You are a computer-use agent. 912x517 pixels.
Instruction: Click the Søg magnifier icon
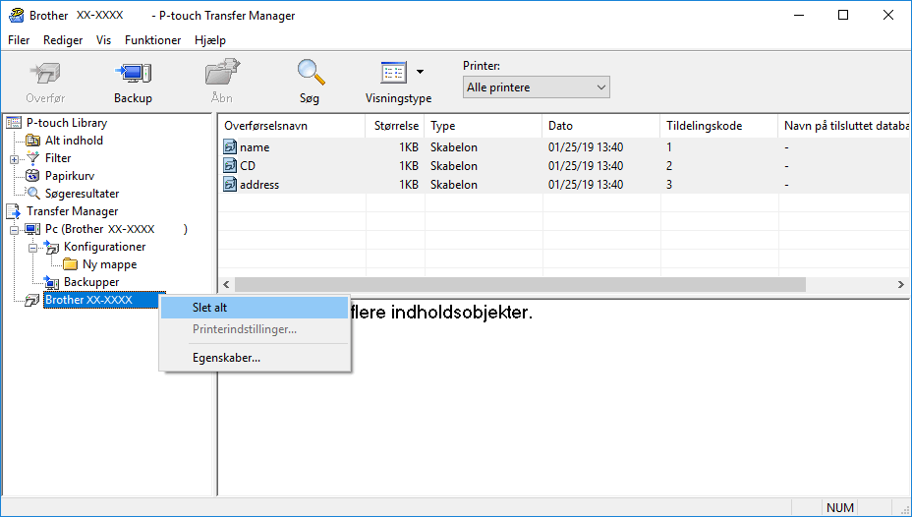click(311, 74)
